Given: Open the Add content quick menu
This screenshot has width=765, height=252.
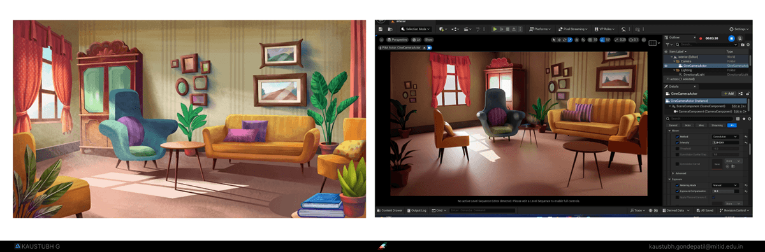Looking at the screenshot, I should coord(443,29).
